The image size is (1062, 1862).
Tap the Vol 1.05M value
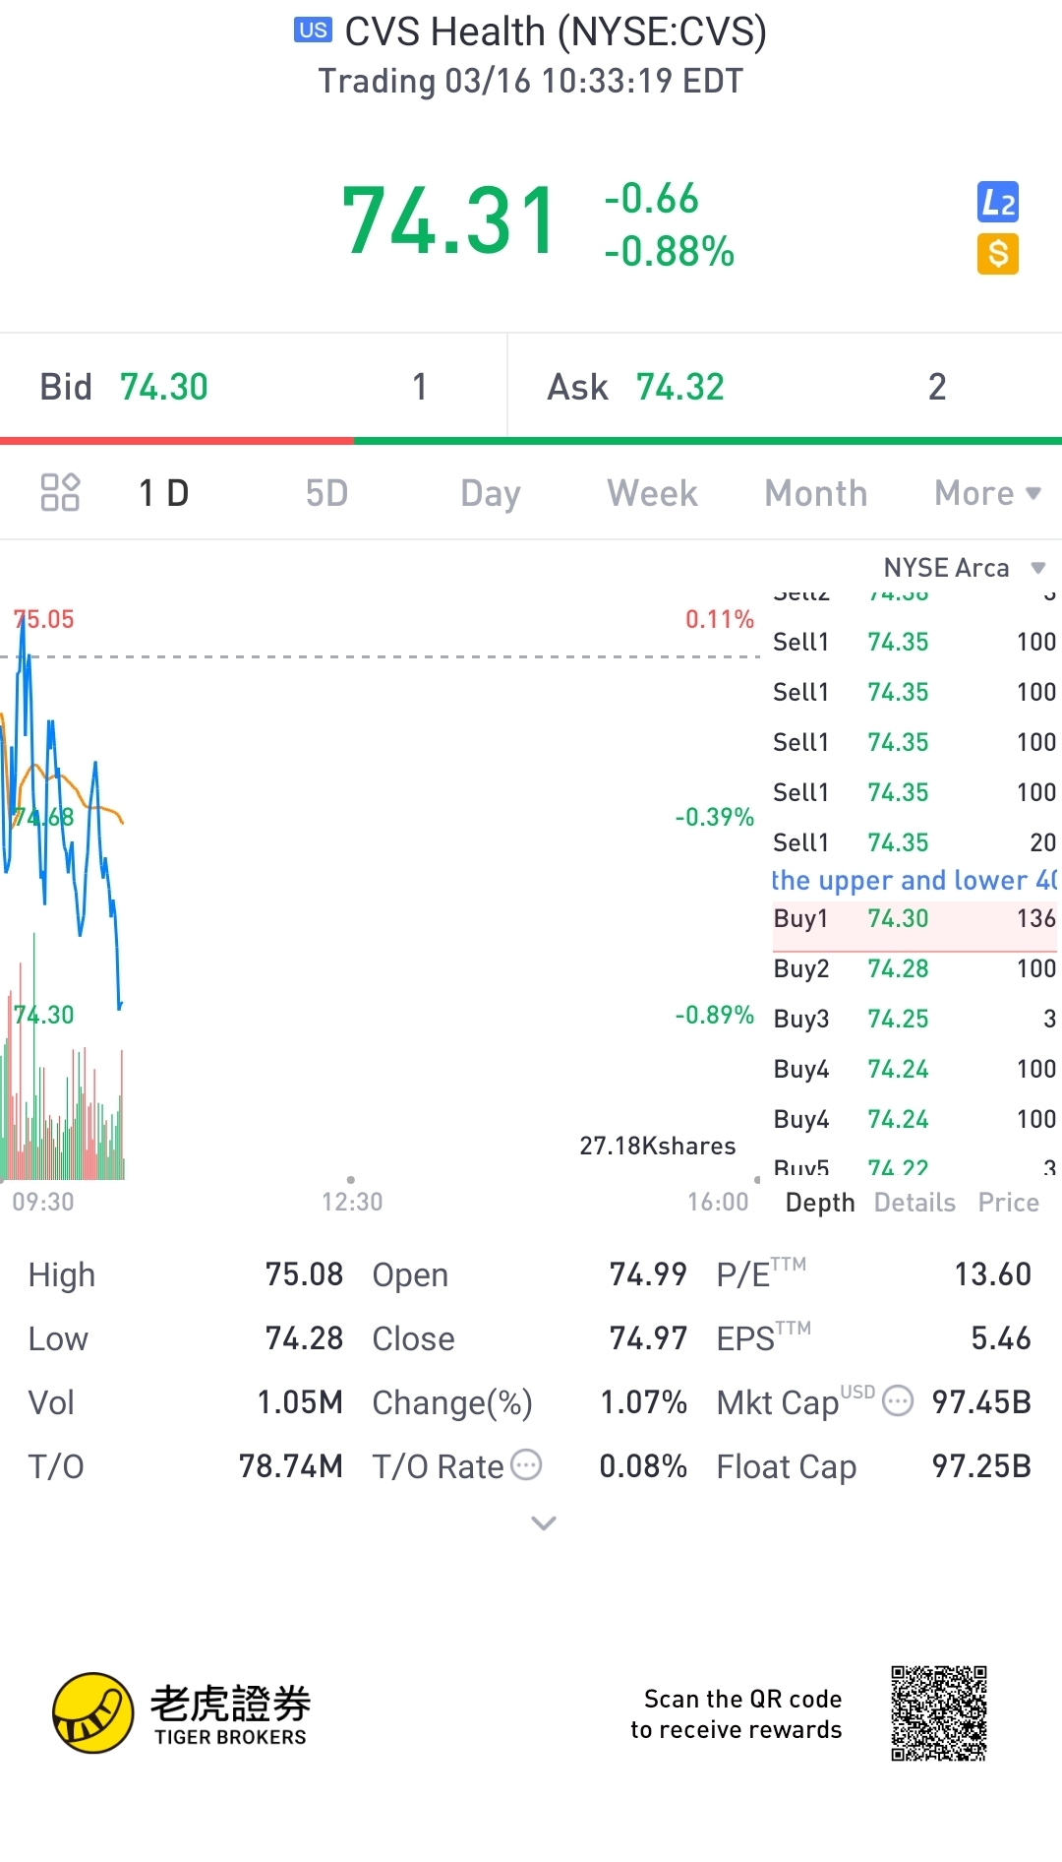(300, 1402)
